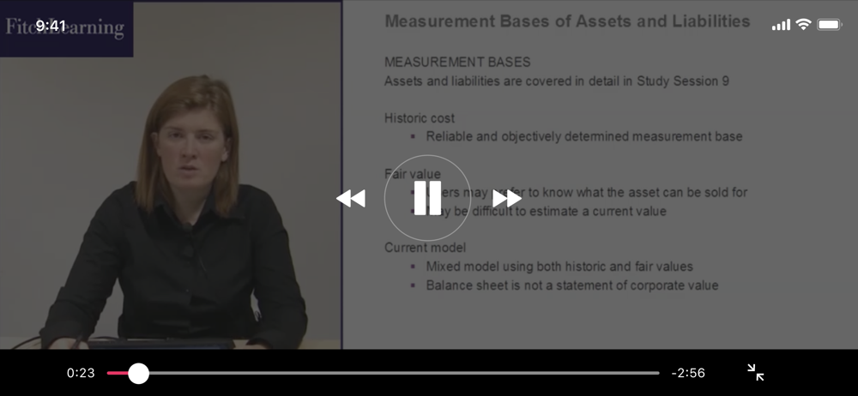Tap the cellular signal bars icon

781,25
